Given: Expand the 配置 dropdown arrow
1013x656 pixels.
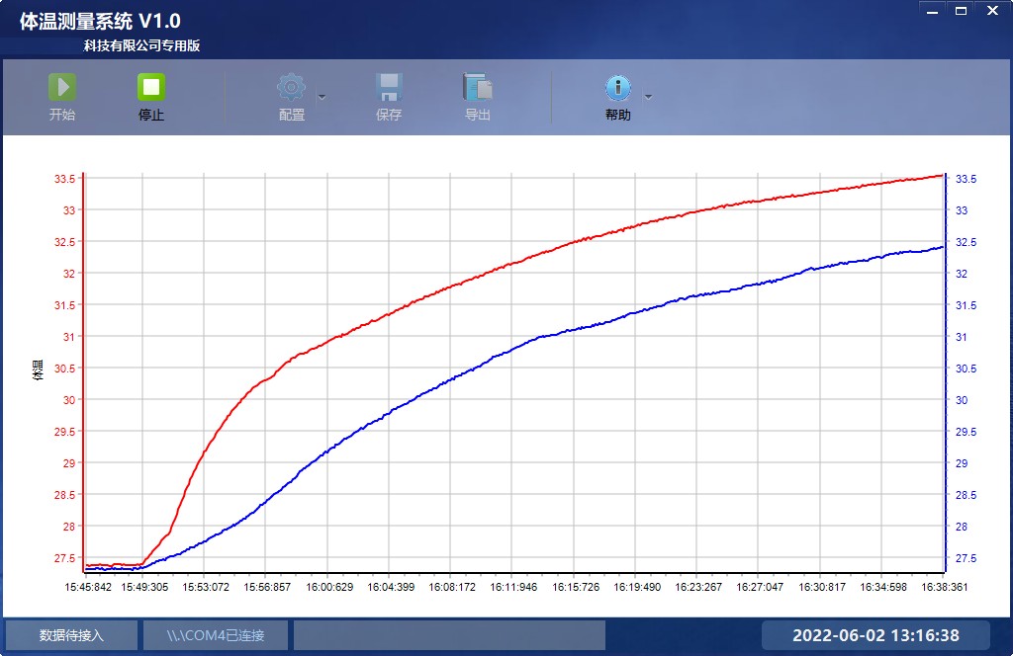Looking at the screenshot, I should tap(322, 98).
